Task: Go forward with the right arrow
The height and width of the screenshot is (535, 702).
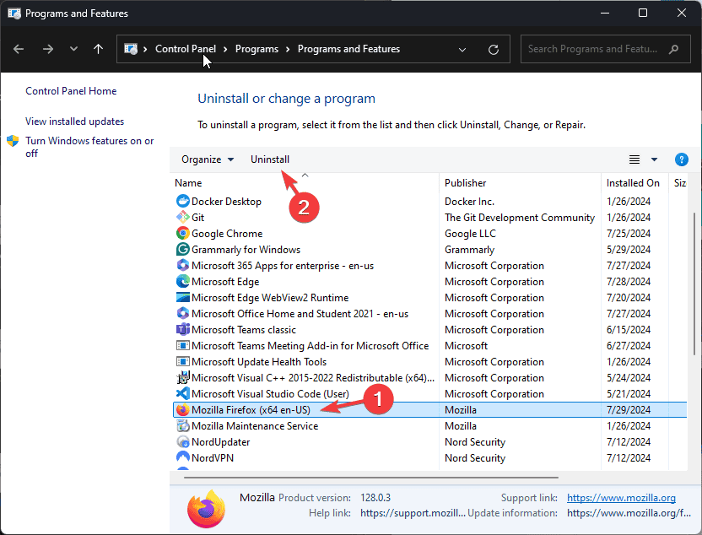Action: coord(48,49)
